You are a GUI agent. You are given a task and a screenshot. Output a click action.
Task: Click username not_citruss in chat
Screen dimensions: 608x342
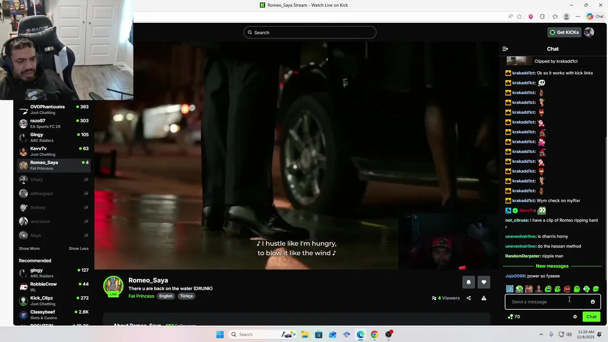(517, 220)
